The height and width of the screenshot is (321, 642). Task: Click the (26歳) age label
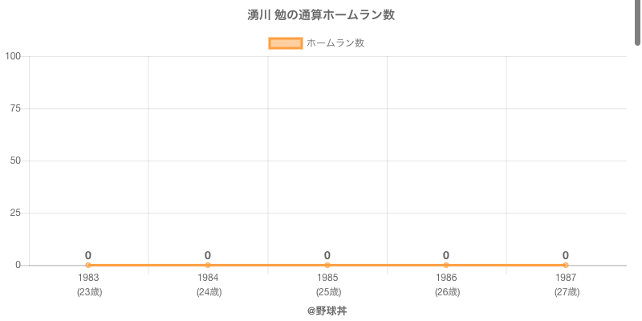coord(446,292)
